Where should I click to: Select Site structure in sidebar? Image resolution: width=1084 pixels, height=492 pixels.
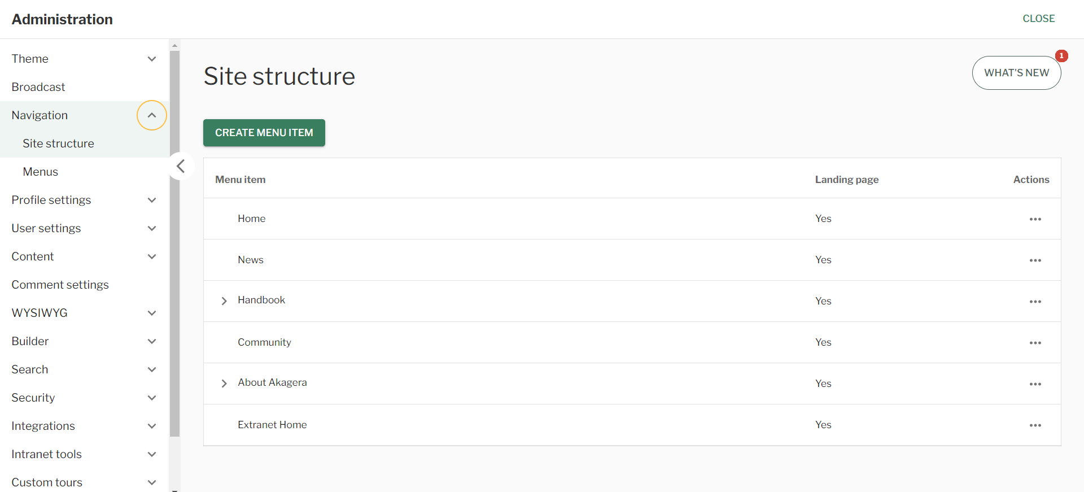coord(58,143)
